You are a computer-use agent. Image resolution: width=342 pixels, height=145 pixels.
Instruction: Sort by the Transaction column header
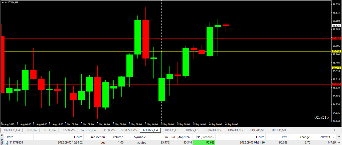pos(95,137)
